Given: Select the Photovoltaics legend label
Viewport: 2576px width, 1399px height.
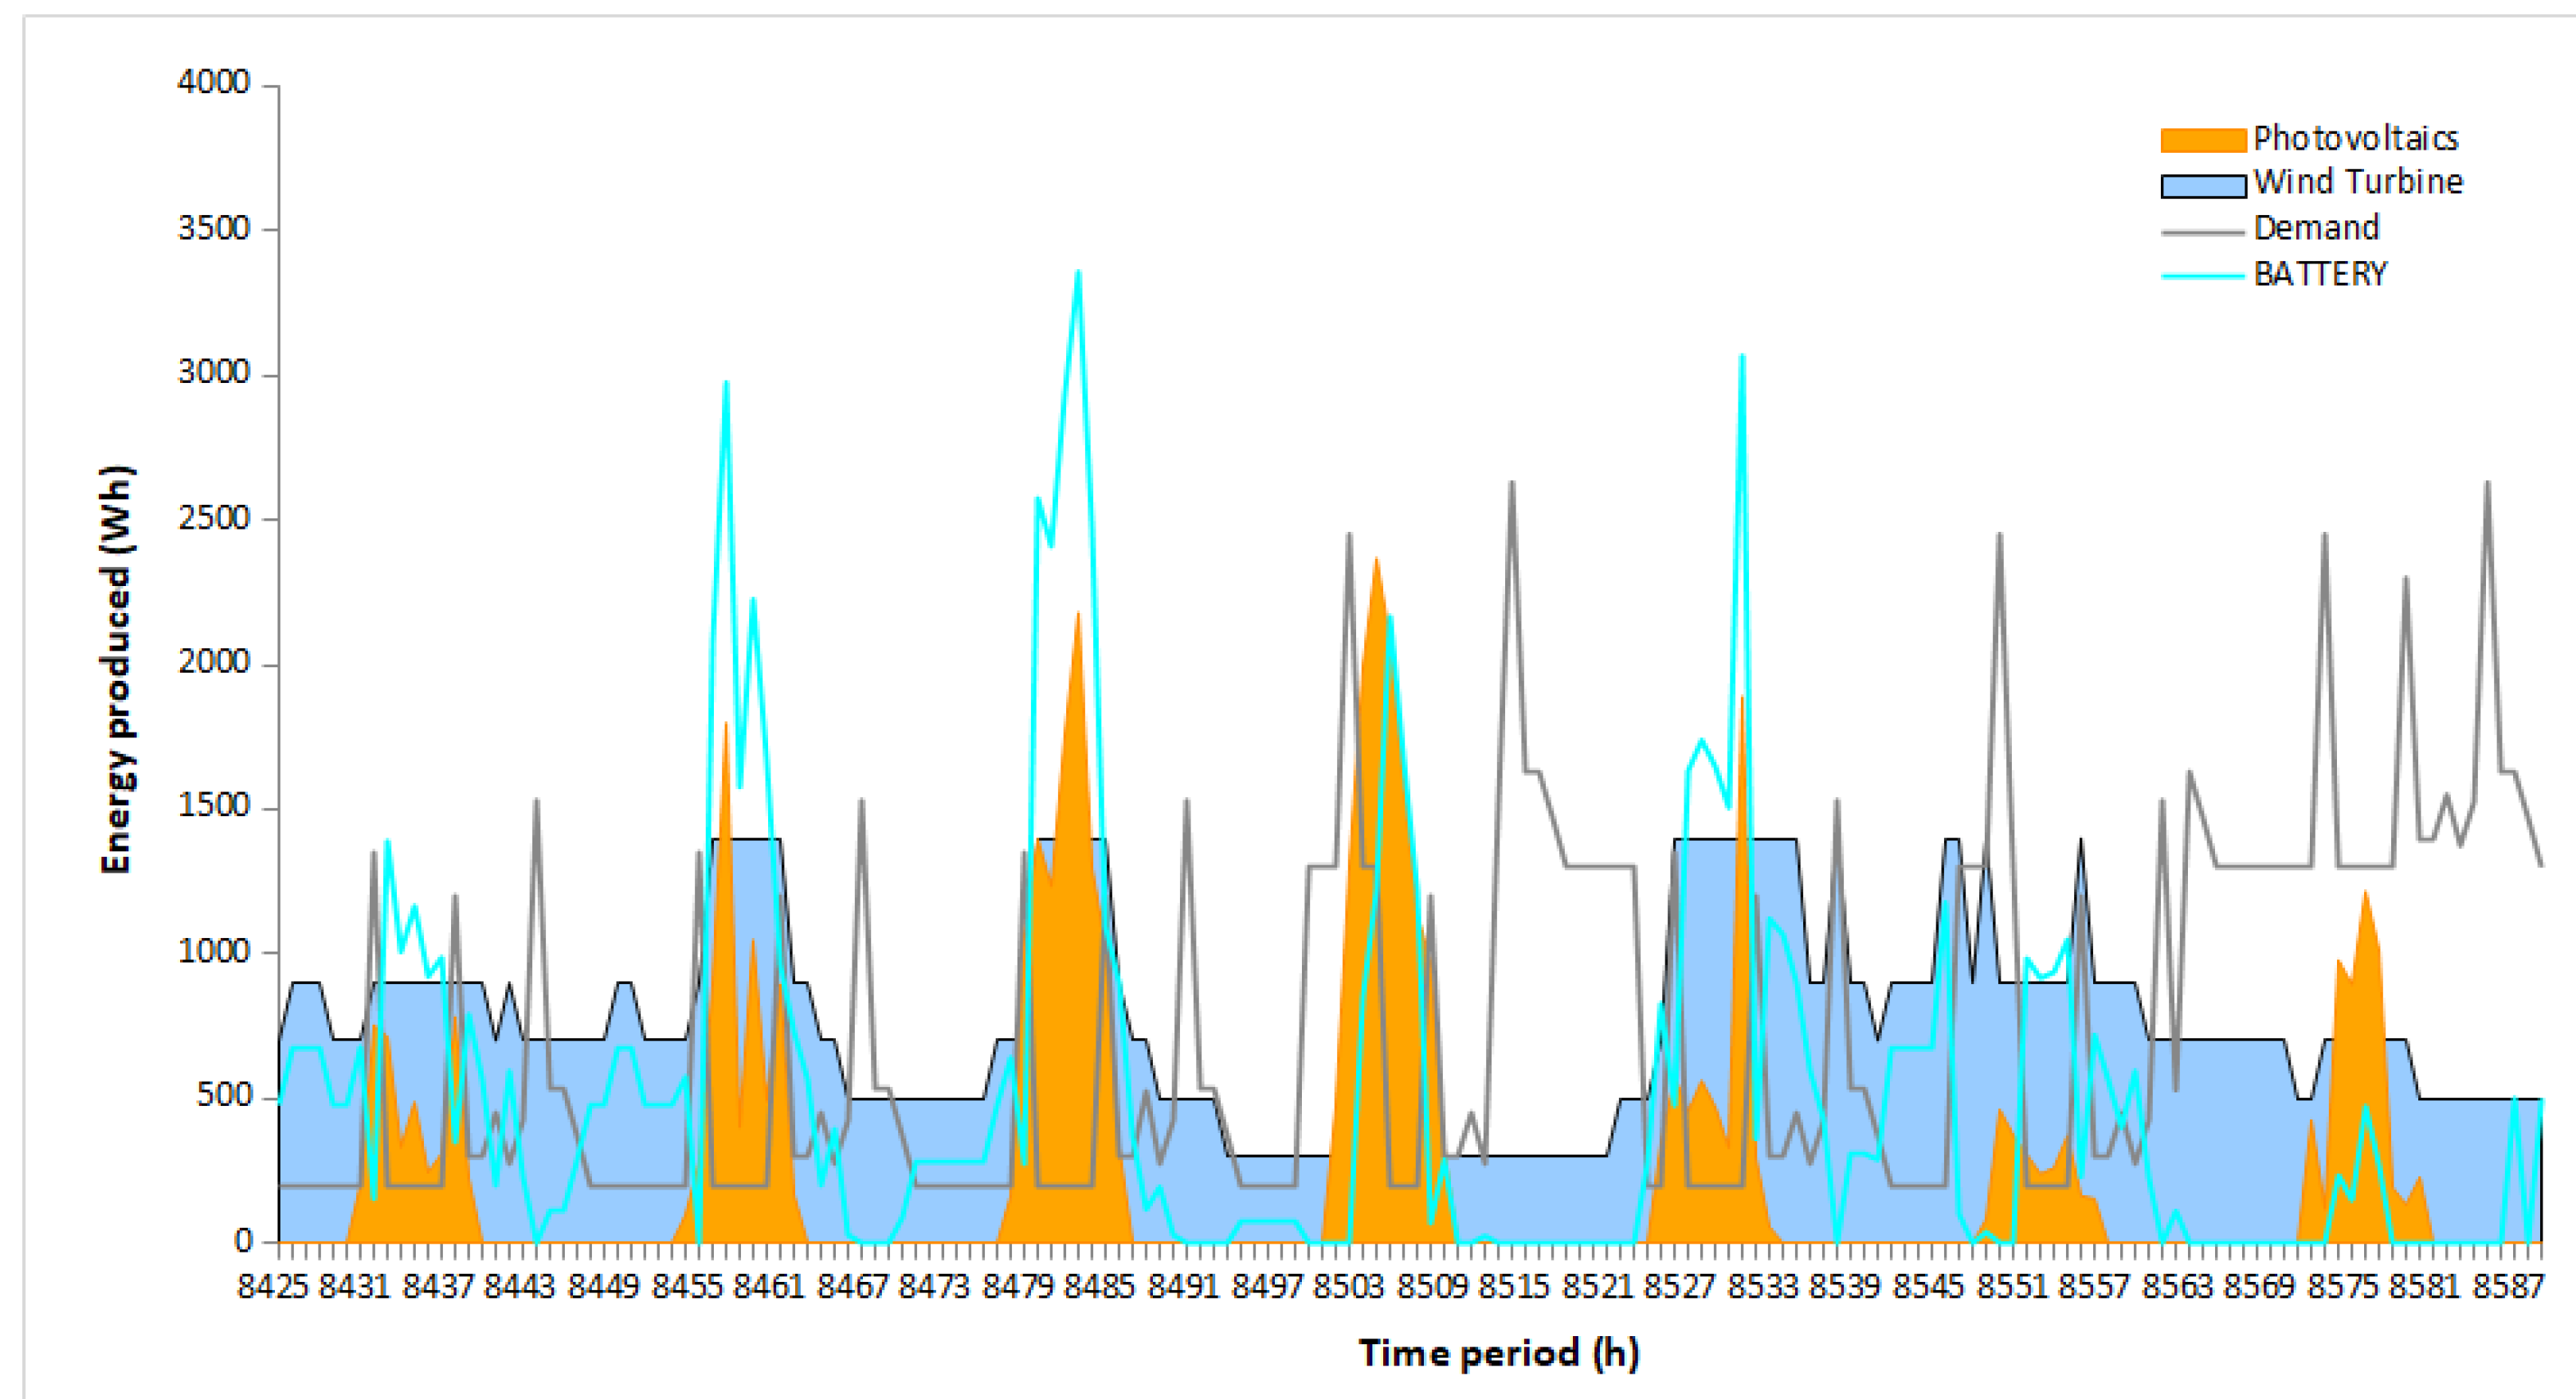Looking at the screenshot, I should (x=2355, y=138).
